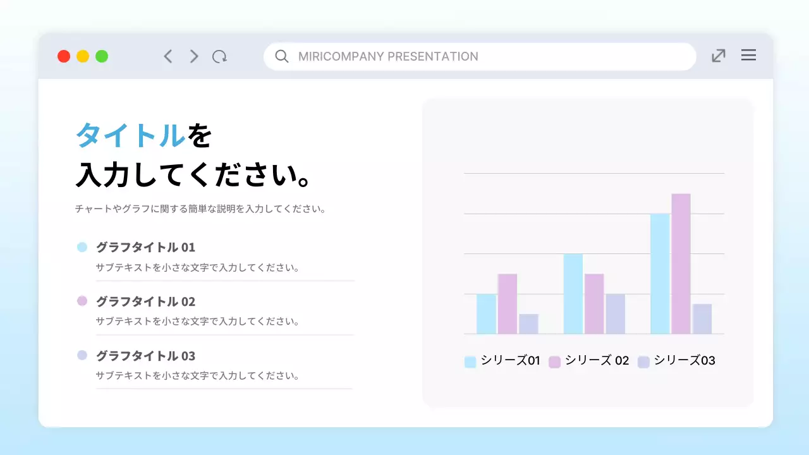The width and height of the screenshot is (809, 455).
Task: Click the purple bullet beside グラフタイトル 02
Action: coord(82,301)
